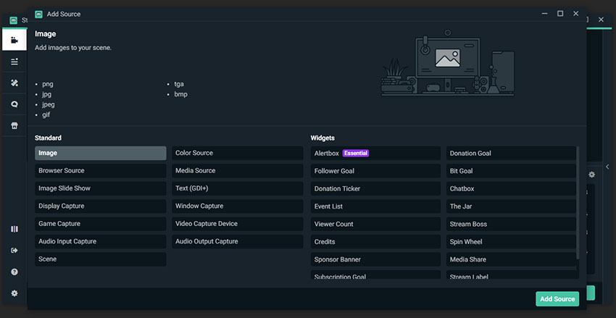This screenshot has height=318, width=616.
Task: Open the help question mark icon
Action: [x=14, y=272]
